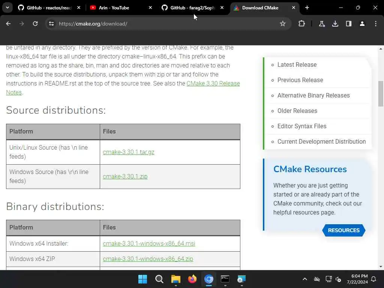
Task: Click the OneDrive cloud tray icon
Action: (x=317, y=279)
